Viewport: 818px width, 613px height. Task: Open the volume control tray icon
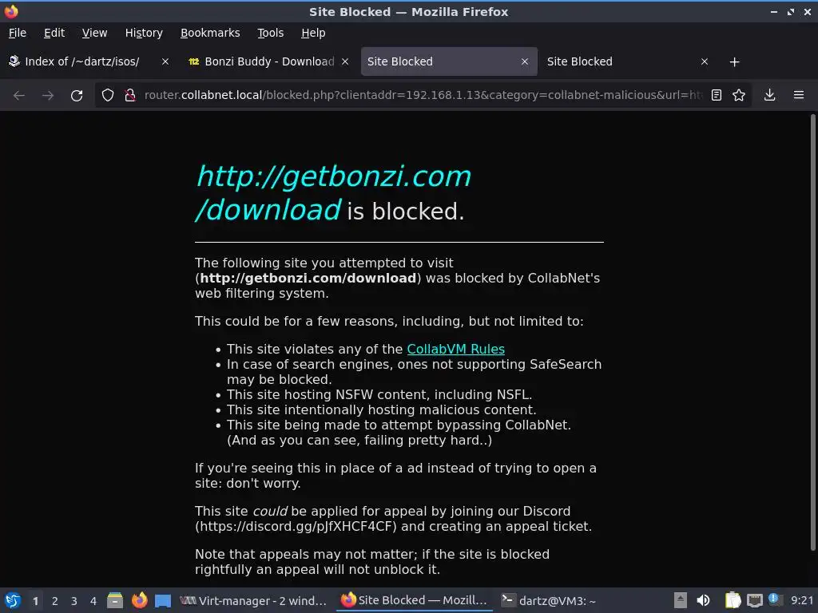tap(704, 600)
